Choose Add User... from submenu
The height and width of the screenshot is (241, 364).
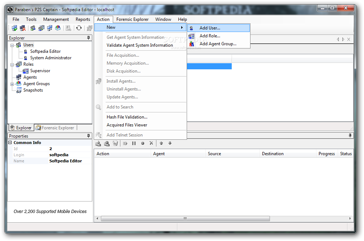(x=219, y=28)
